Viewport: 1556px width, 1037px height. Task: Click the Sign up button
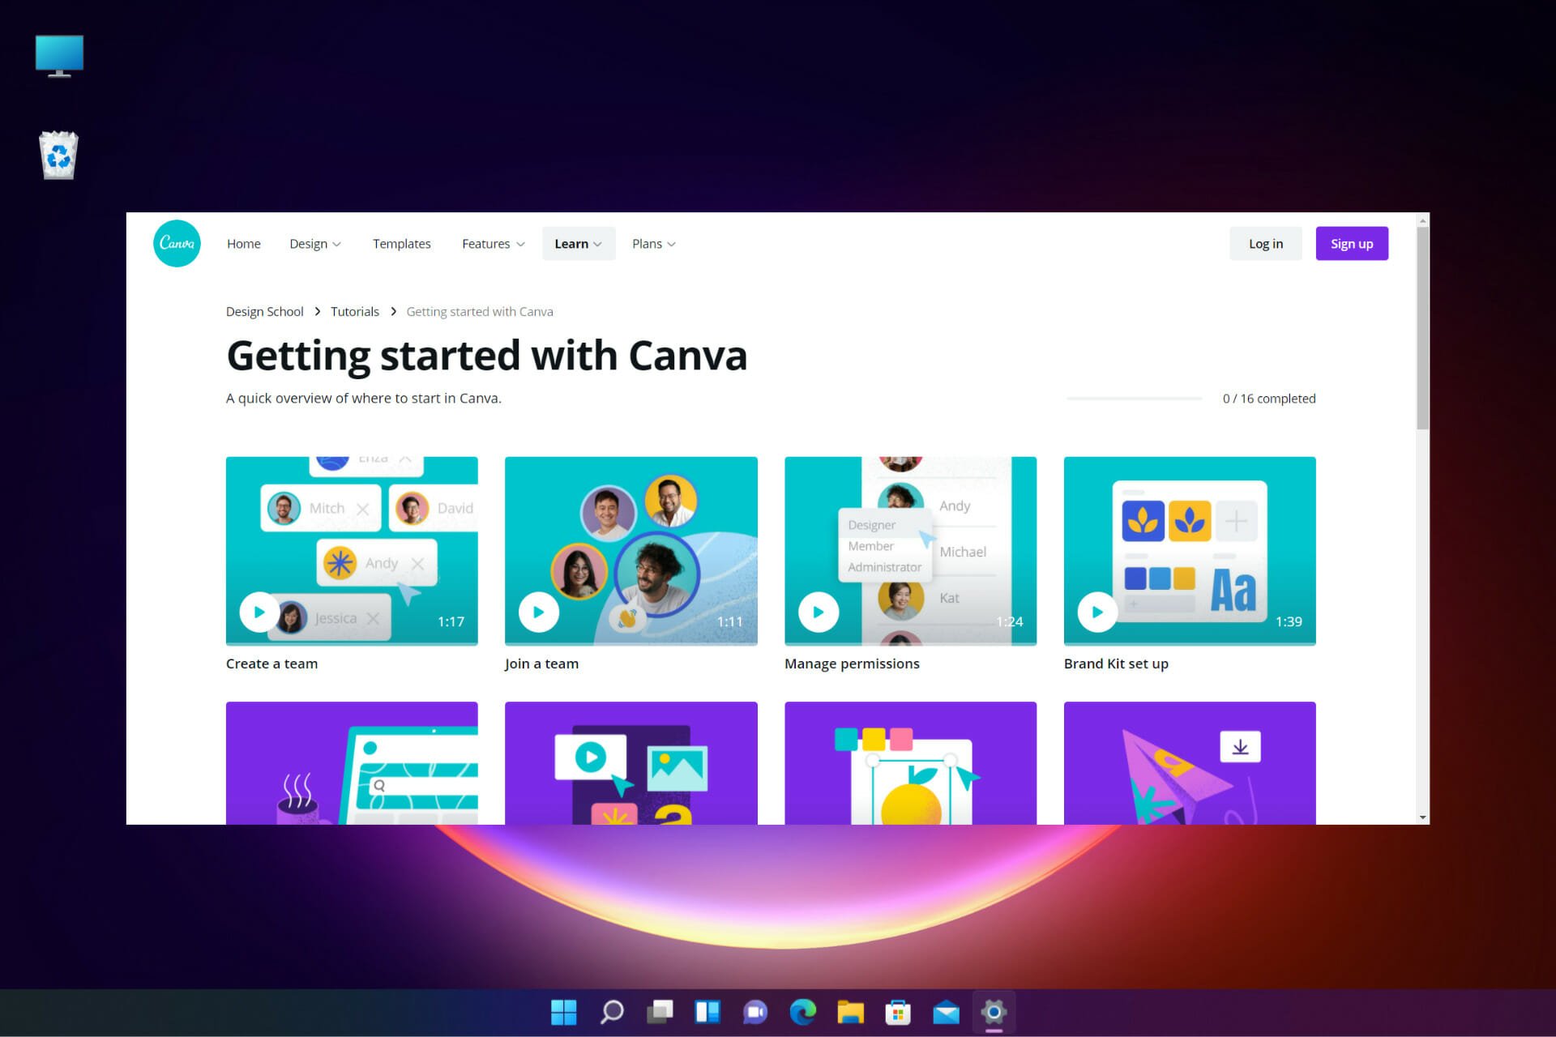1351,243
